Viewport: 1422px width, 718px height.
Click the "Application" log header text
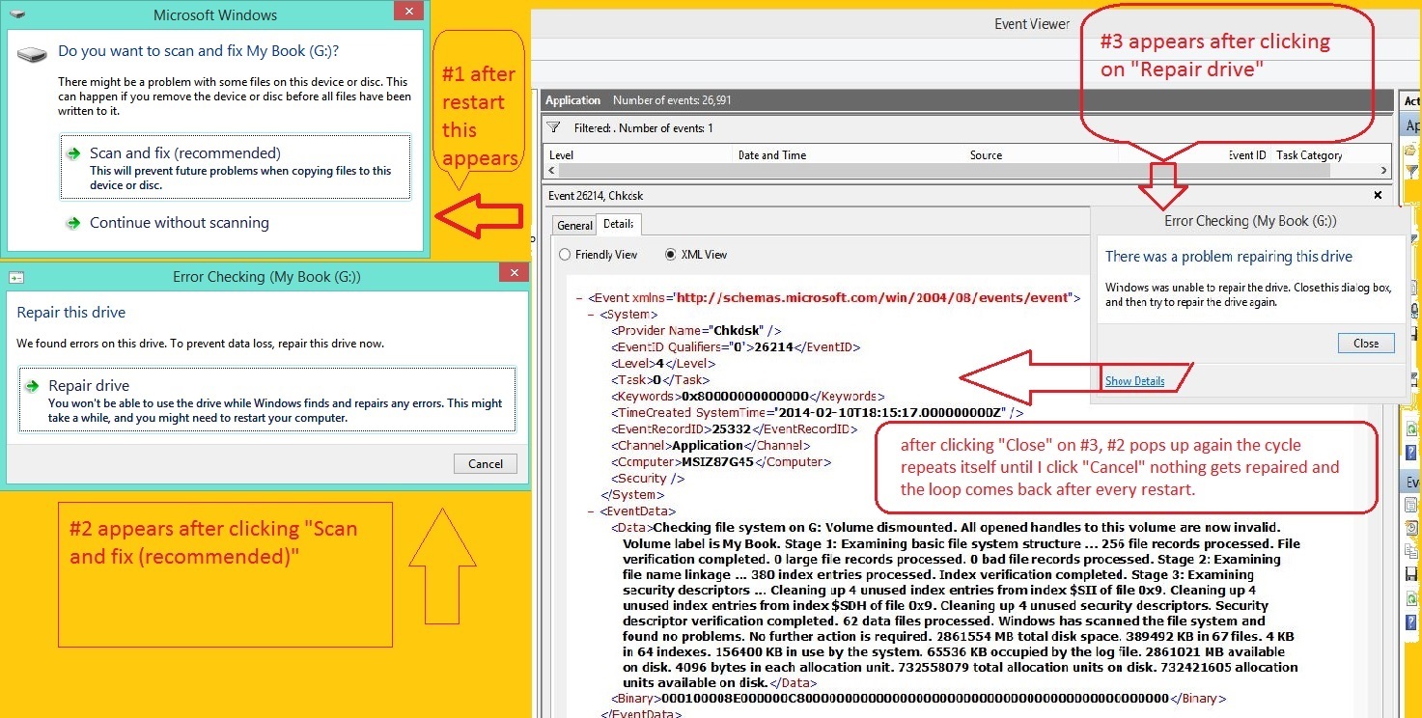[572, 100]
